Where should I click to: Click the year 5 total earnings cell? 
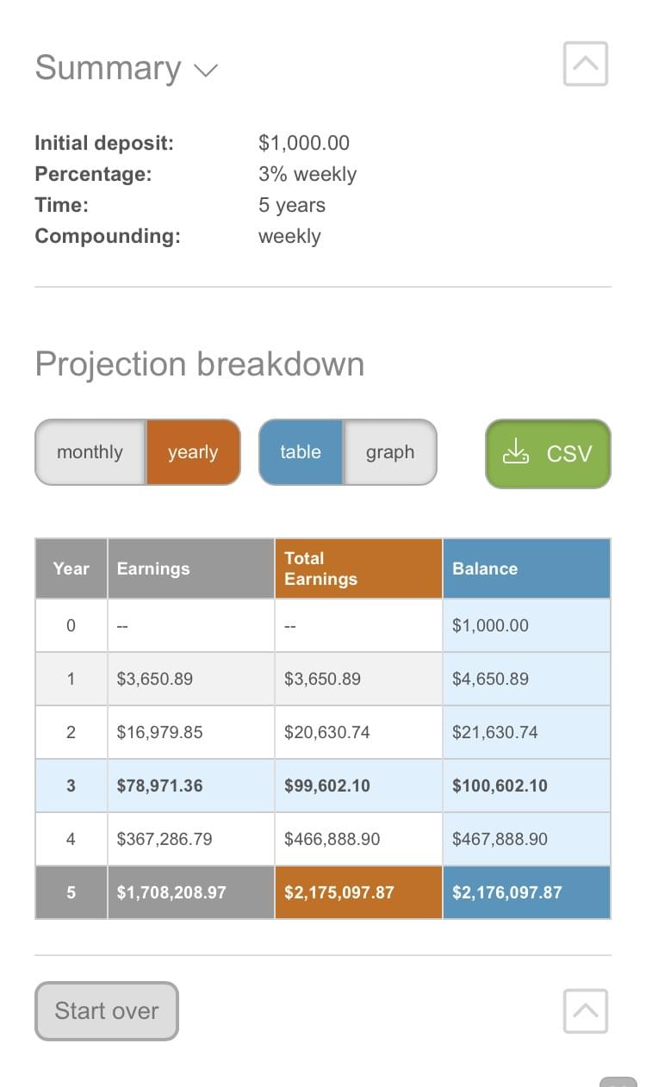pos(358,892)
